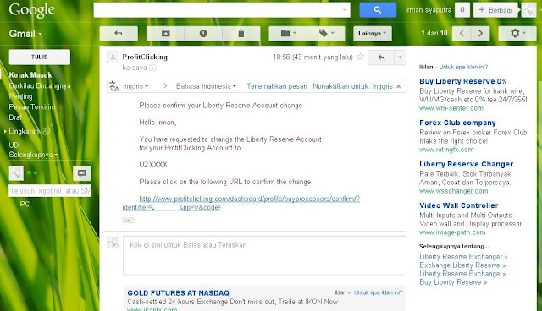Click the Berbagi share button
Viewport: 542px width, 311px height.
[x=495, y=10]
